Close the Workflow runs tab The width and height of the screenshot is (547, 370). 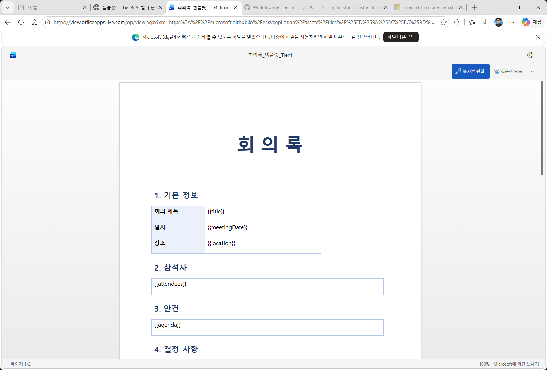pos(311,7)
